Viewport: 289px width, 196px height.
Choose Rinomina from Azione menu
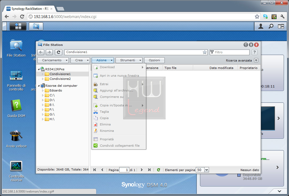pos(119,131)
